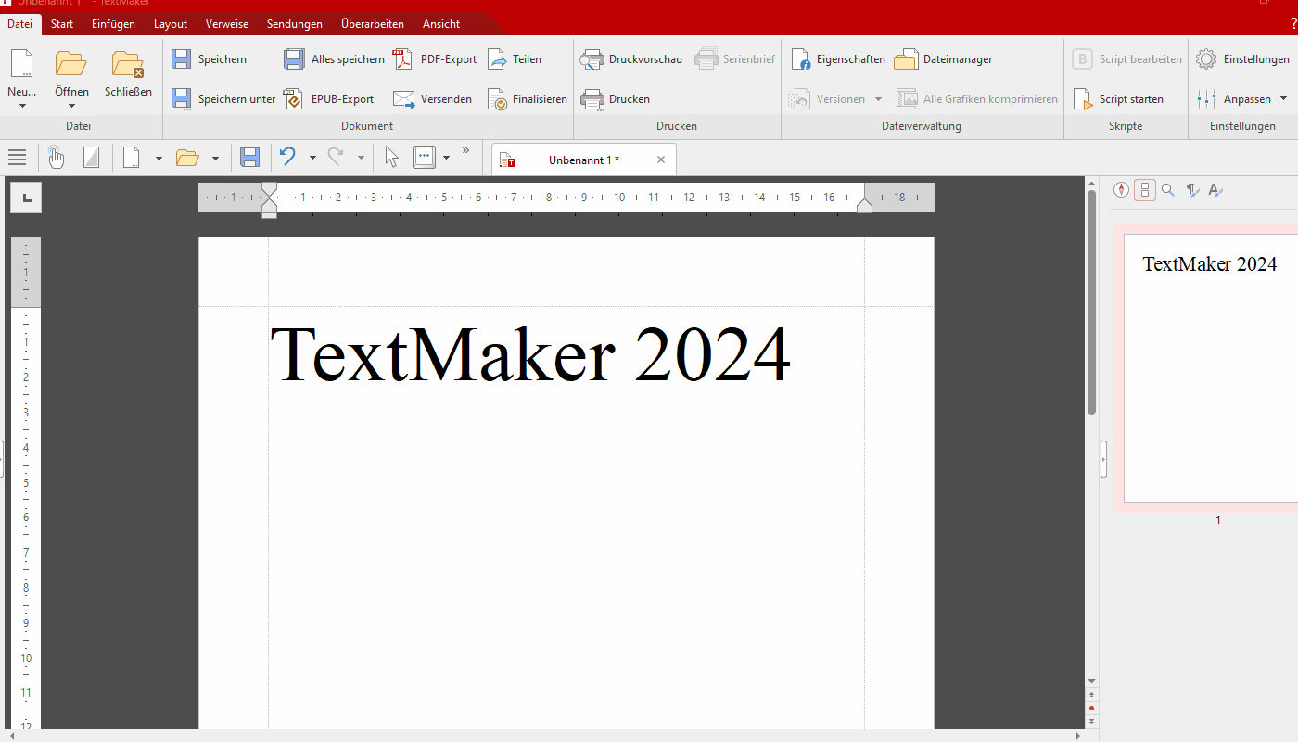The height and width of the screenshot is (742, 1298).
Task: Select the object selection arrow tool
Action: pos(391,158)
